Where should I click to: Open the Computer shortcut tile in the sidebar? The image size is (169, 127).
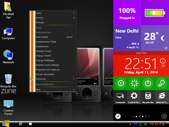(x=120, y=97)
